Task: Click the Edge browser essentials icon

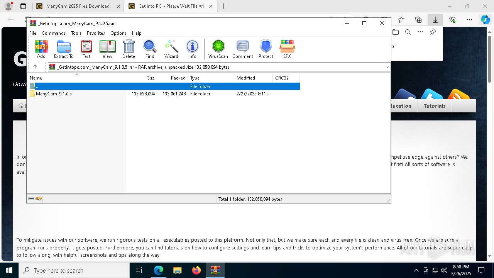Action: [x=452, y=20]
